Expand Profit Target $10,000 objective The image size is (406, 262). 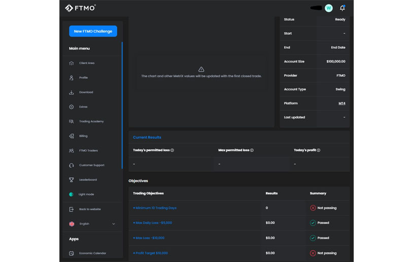click(x=150, y=253)
